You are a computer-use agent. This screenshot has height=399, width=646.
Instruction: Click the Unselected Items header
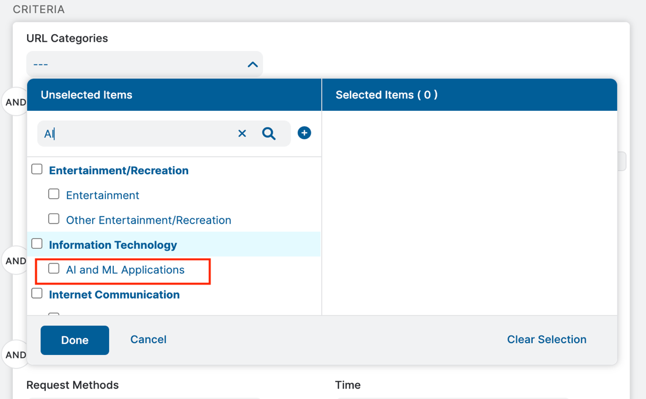coord(86,95)
